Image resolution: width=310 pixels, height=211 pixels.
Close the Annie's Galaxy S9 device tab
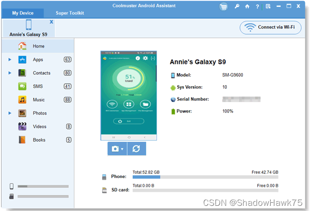point(51,22)
